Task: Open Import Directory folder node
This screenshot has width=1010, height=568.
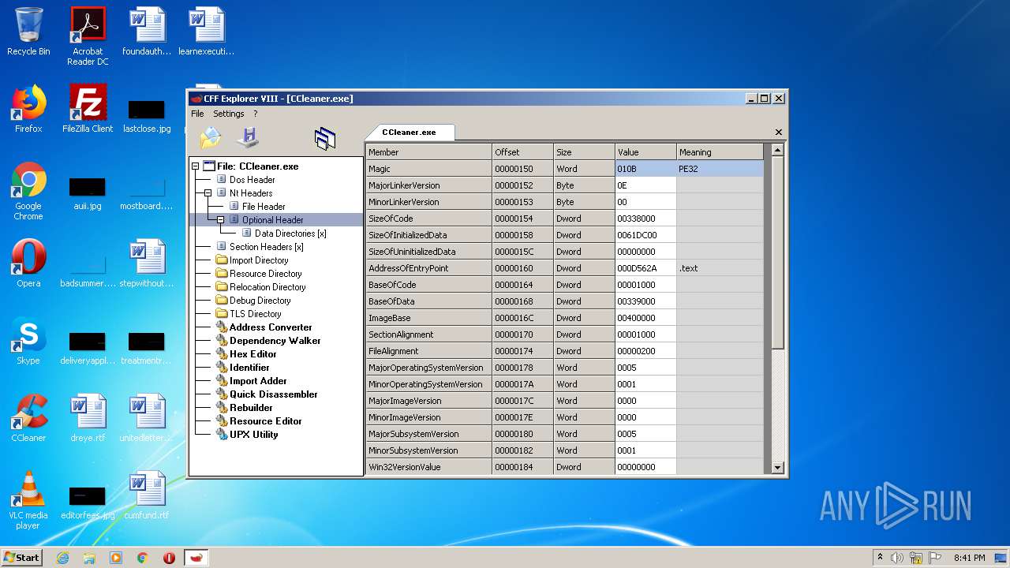Action: click(x=259, y=260)
